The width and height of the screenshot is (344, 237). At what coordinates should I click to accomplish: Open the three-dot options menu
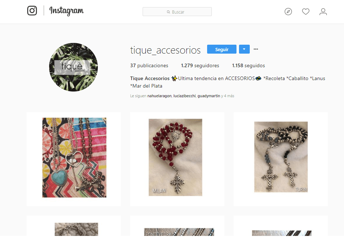(x=256, y=49)
